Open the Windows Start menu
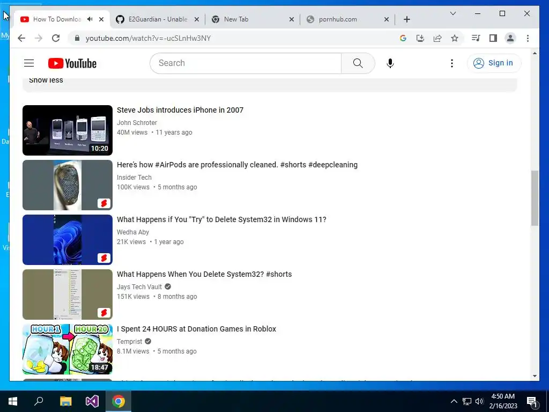Image resolution: width=549 pixels, height=412 pixels. [13, 401]
